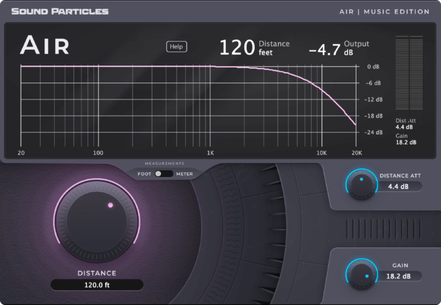Click the Gain readout below the meter
Viewport: 441px width, 305px height.
(x=405, y=139)
